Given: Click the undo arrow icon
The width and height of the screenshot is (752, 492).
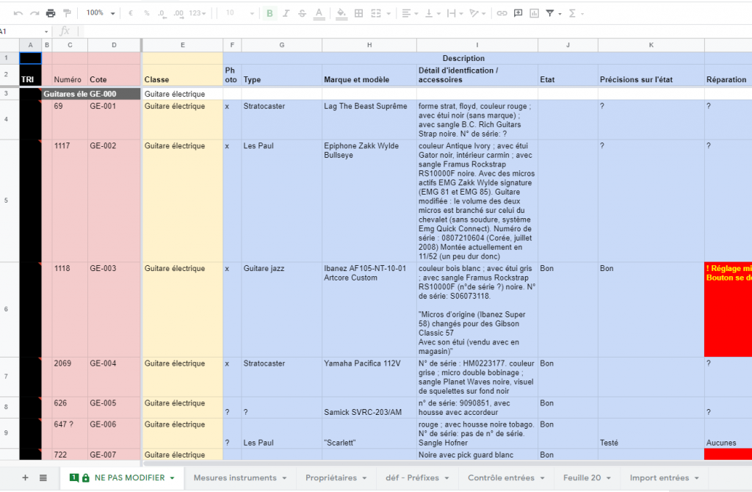Looking at the screenshot, I should pos(18,13).
